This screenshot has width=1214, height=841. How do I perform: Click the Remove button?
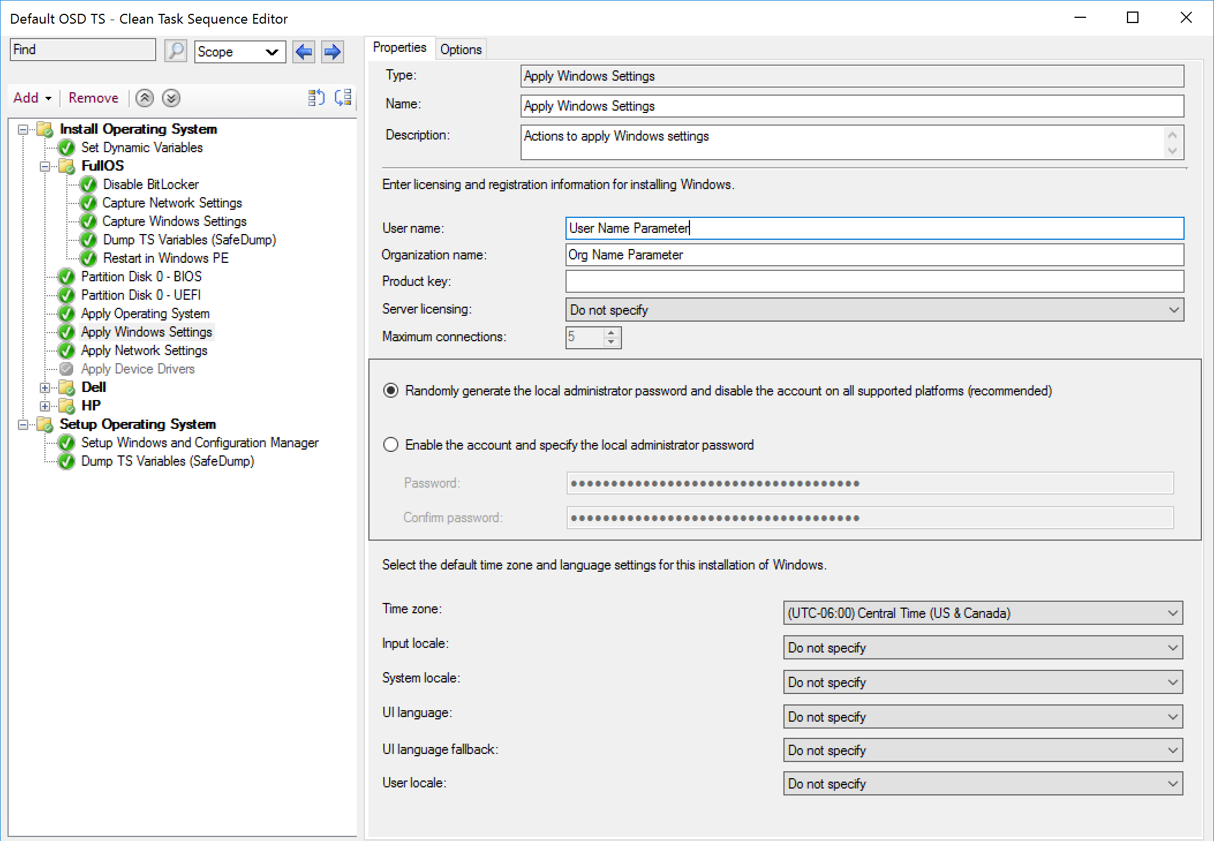point(93,98)
